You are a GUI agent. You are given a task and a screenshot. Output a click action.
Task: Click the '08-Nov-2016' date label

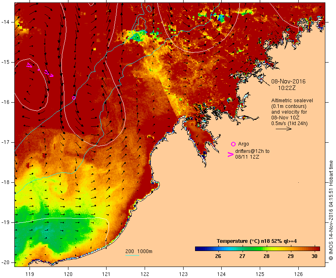pyautogui.click(x=288, y=81)
